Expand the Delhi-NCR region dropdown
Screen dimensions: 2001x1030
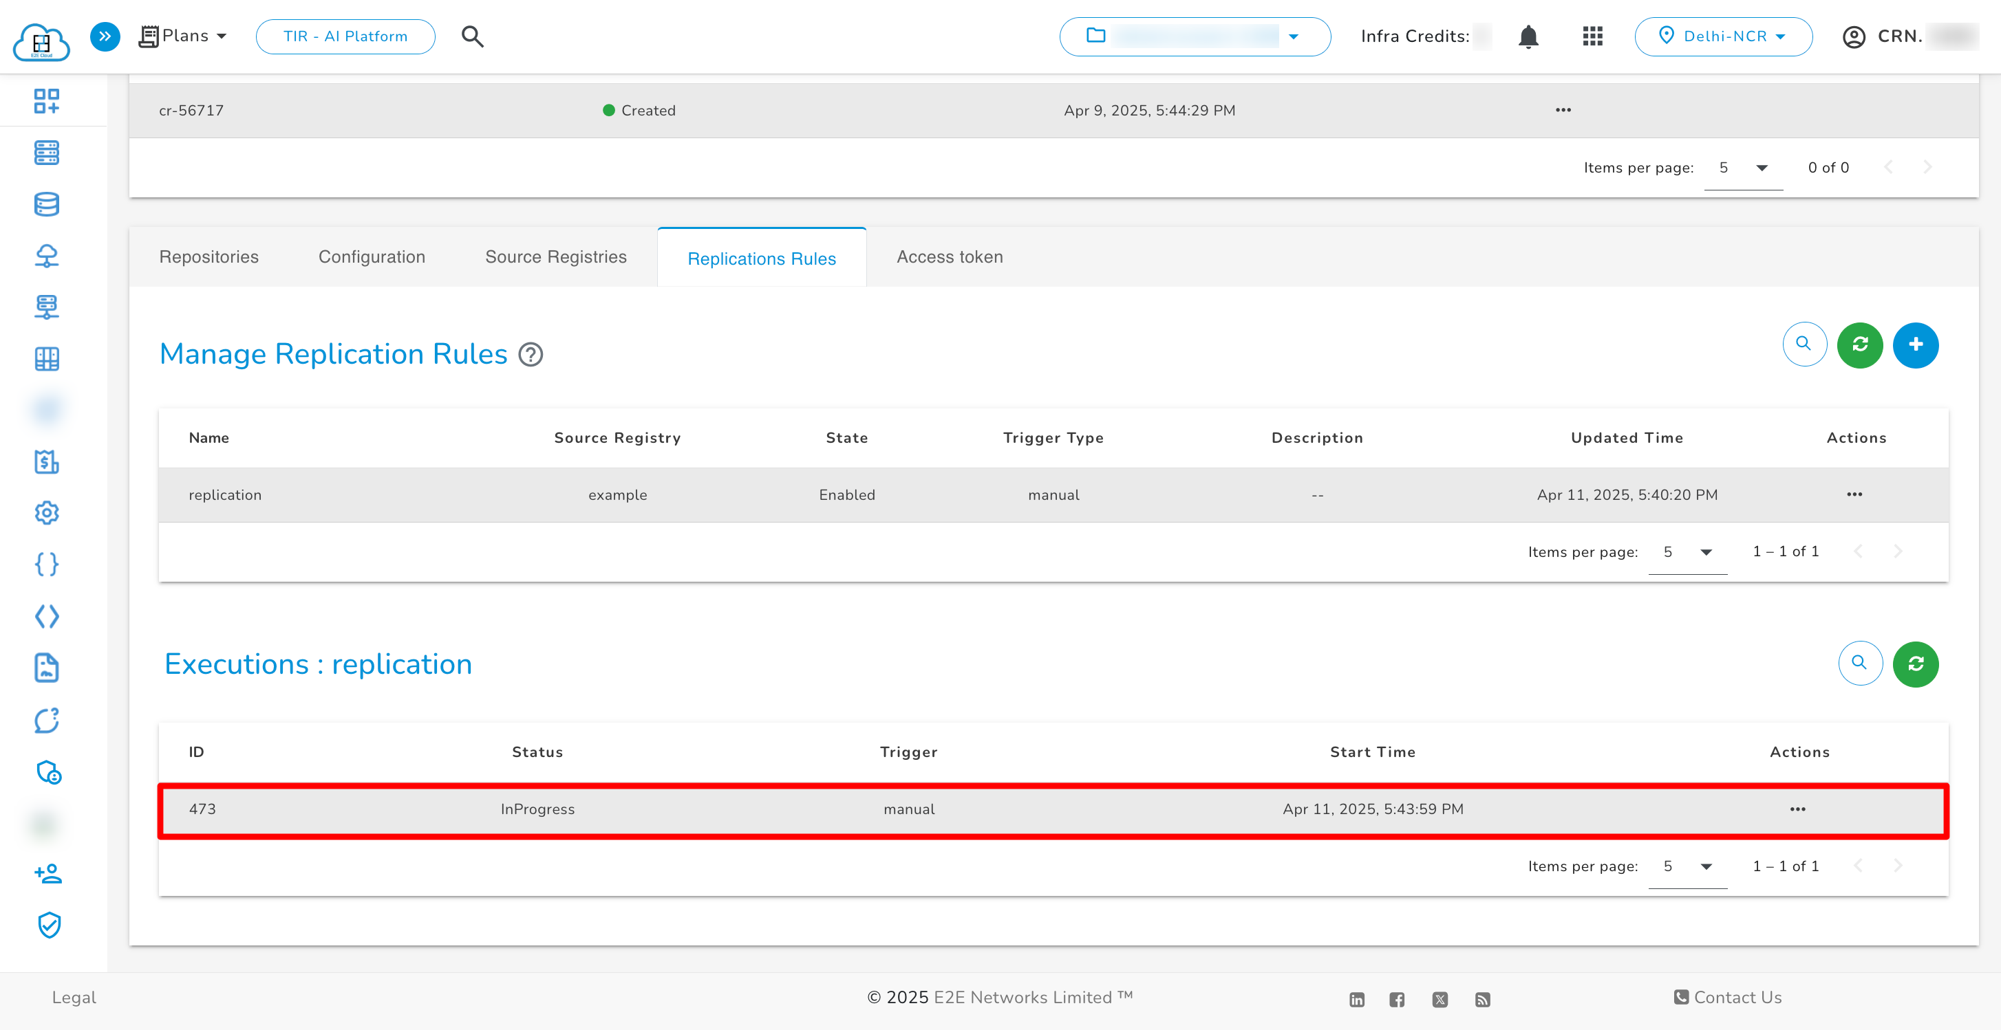1724,36
